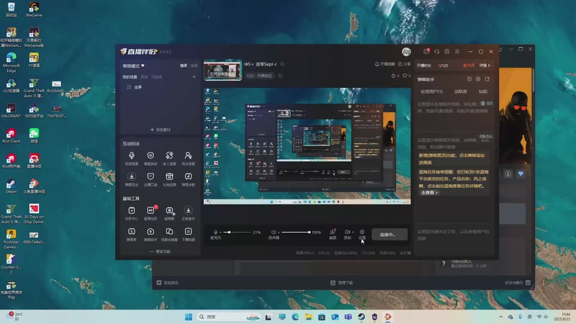Open 任务中心 in 基础工具
Screen dimensions: 576x324
(132, 210)
